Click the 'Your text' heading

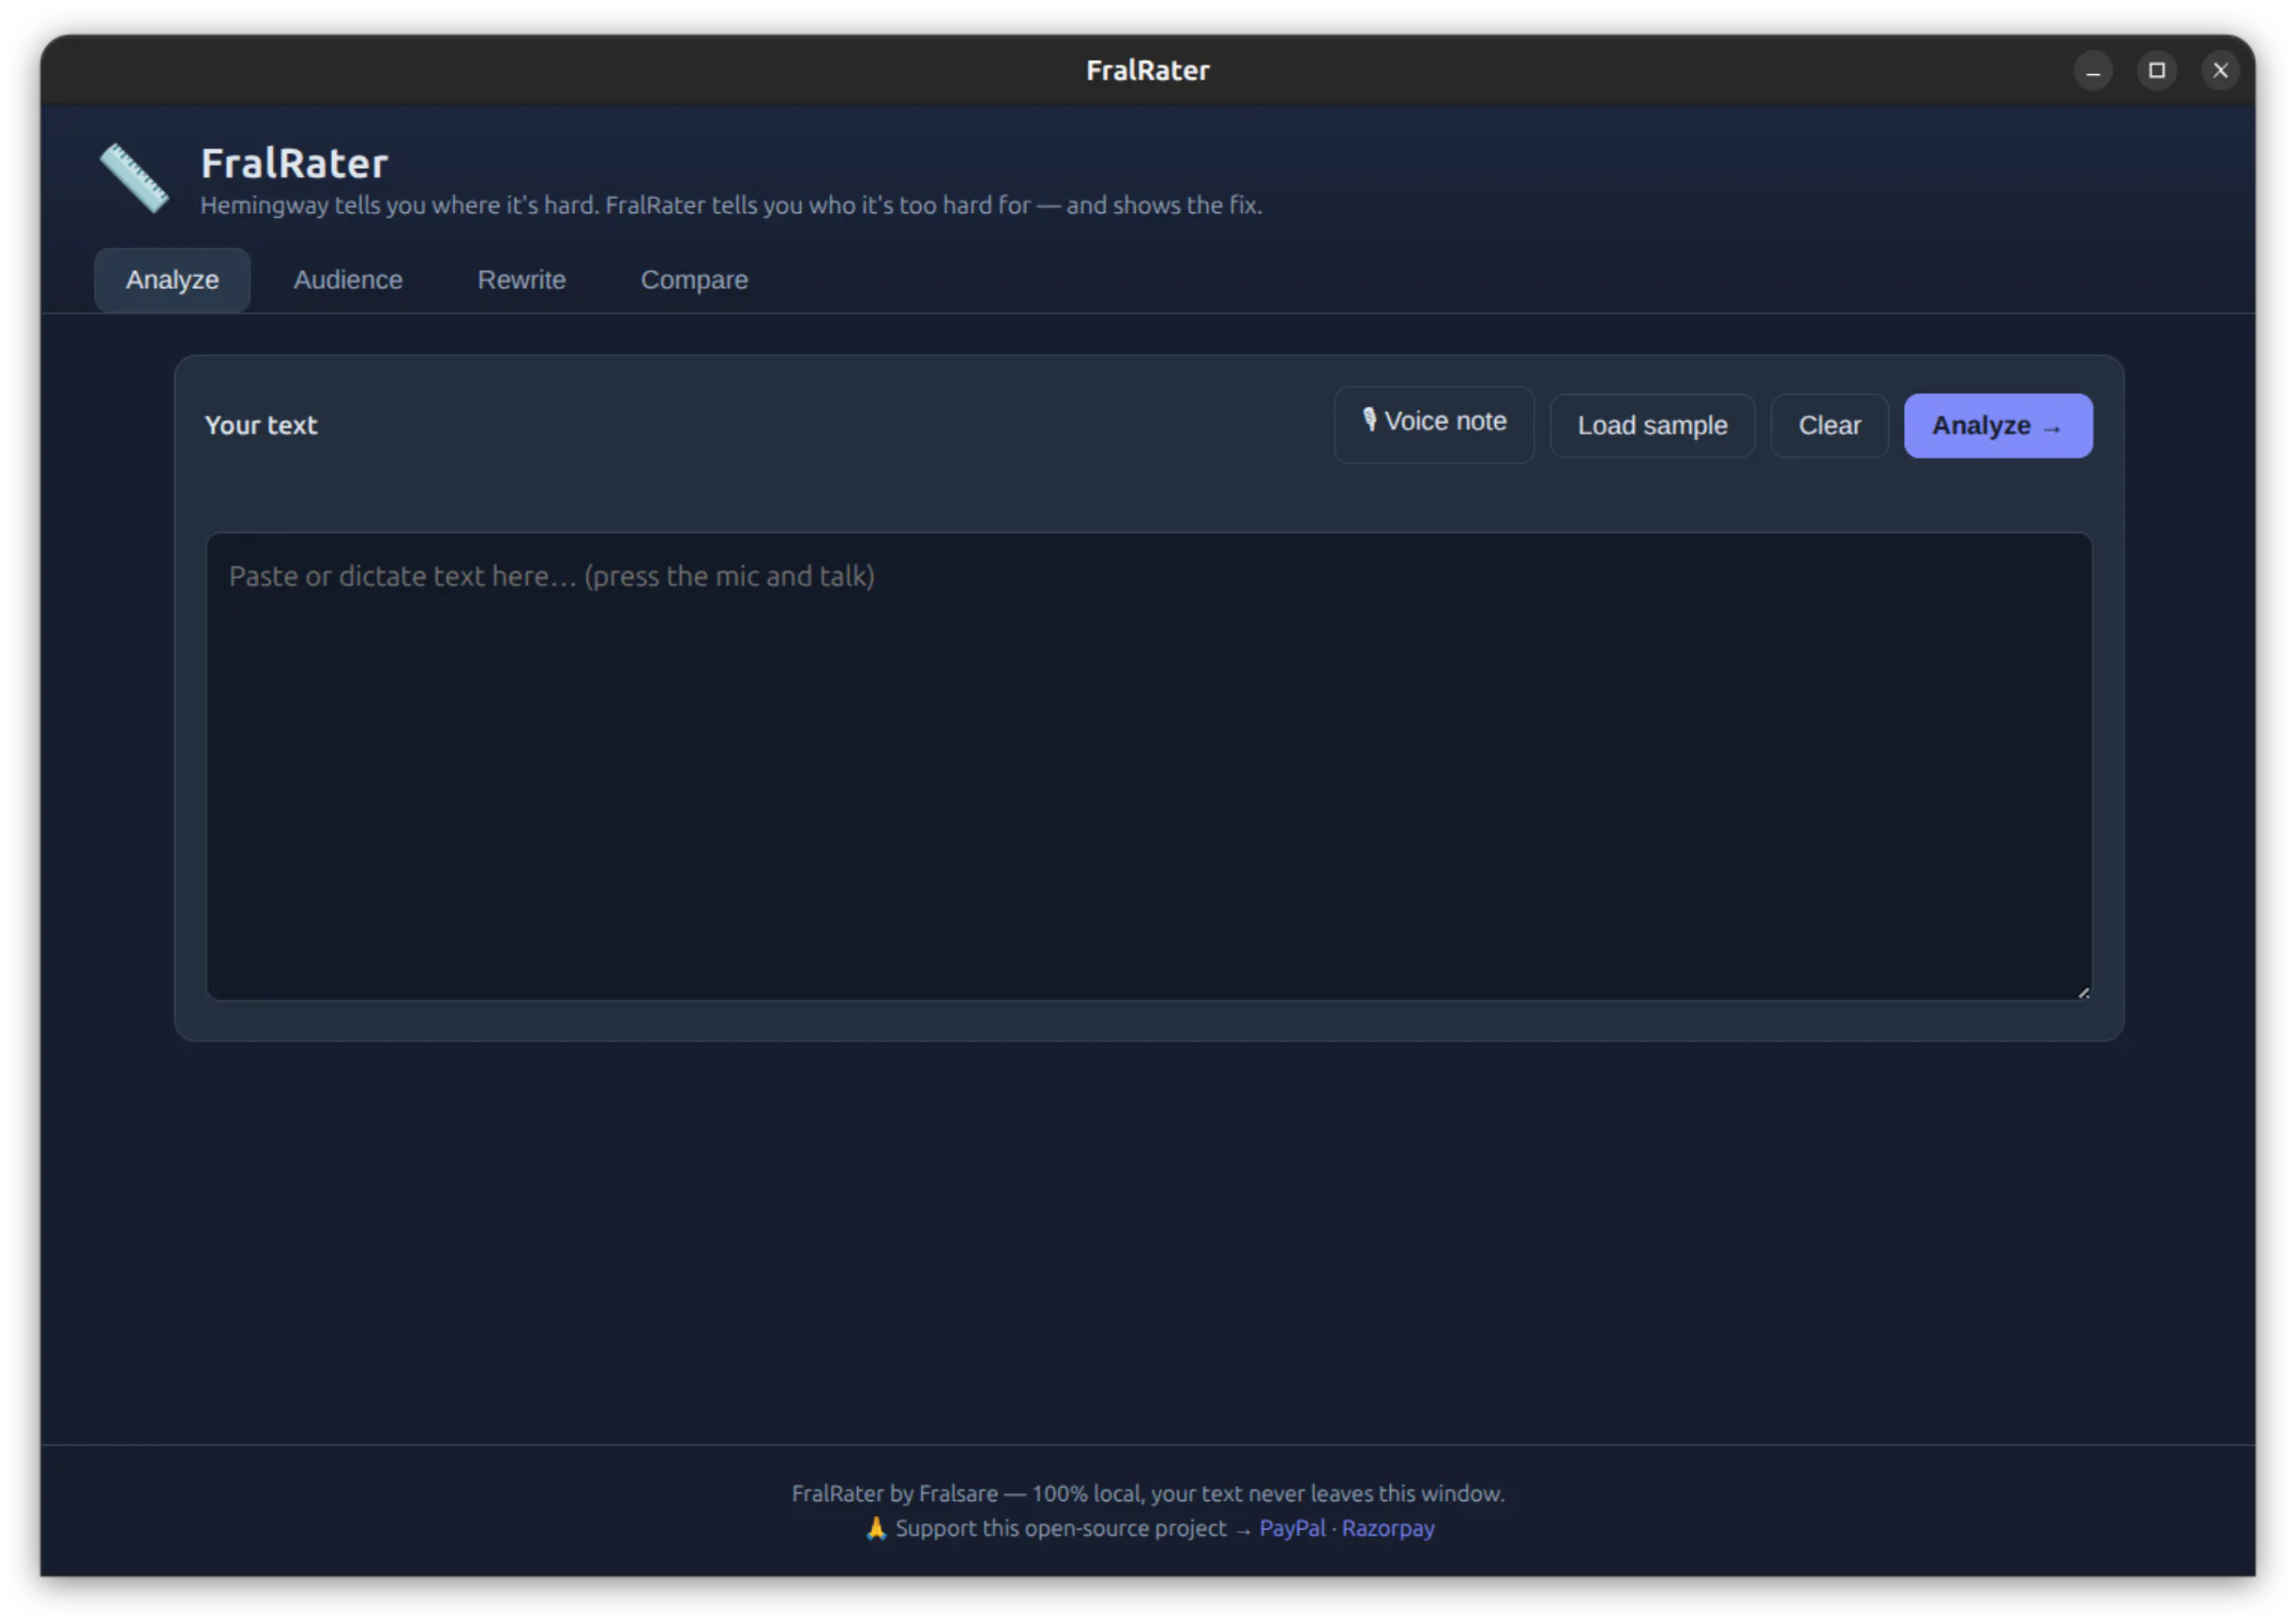(x=261, y=425)
